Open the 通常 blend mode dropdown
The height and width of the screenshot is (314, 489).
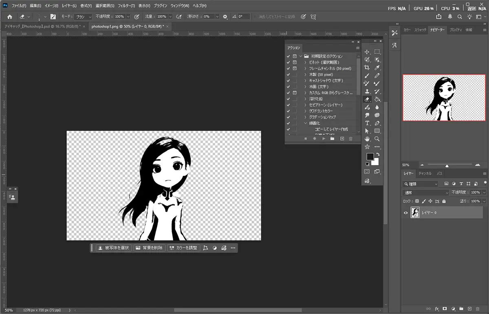(x=425, y=192)
